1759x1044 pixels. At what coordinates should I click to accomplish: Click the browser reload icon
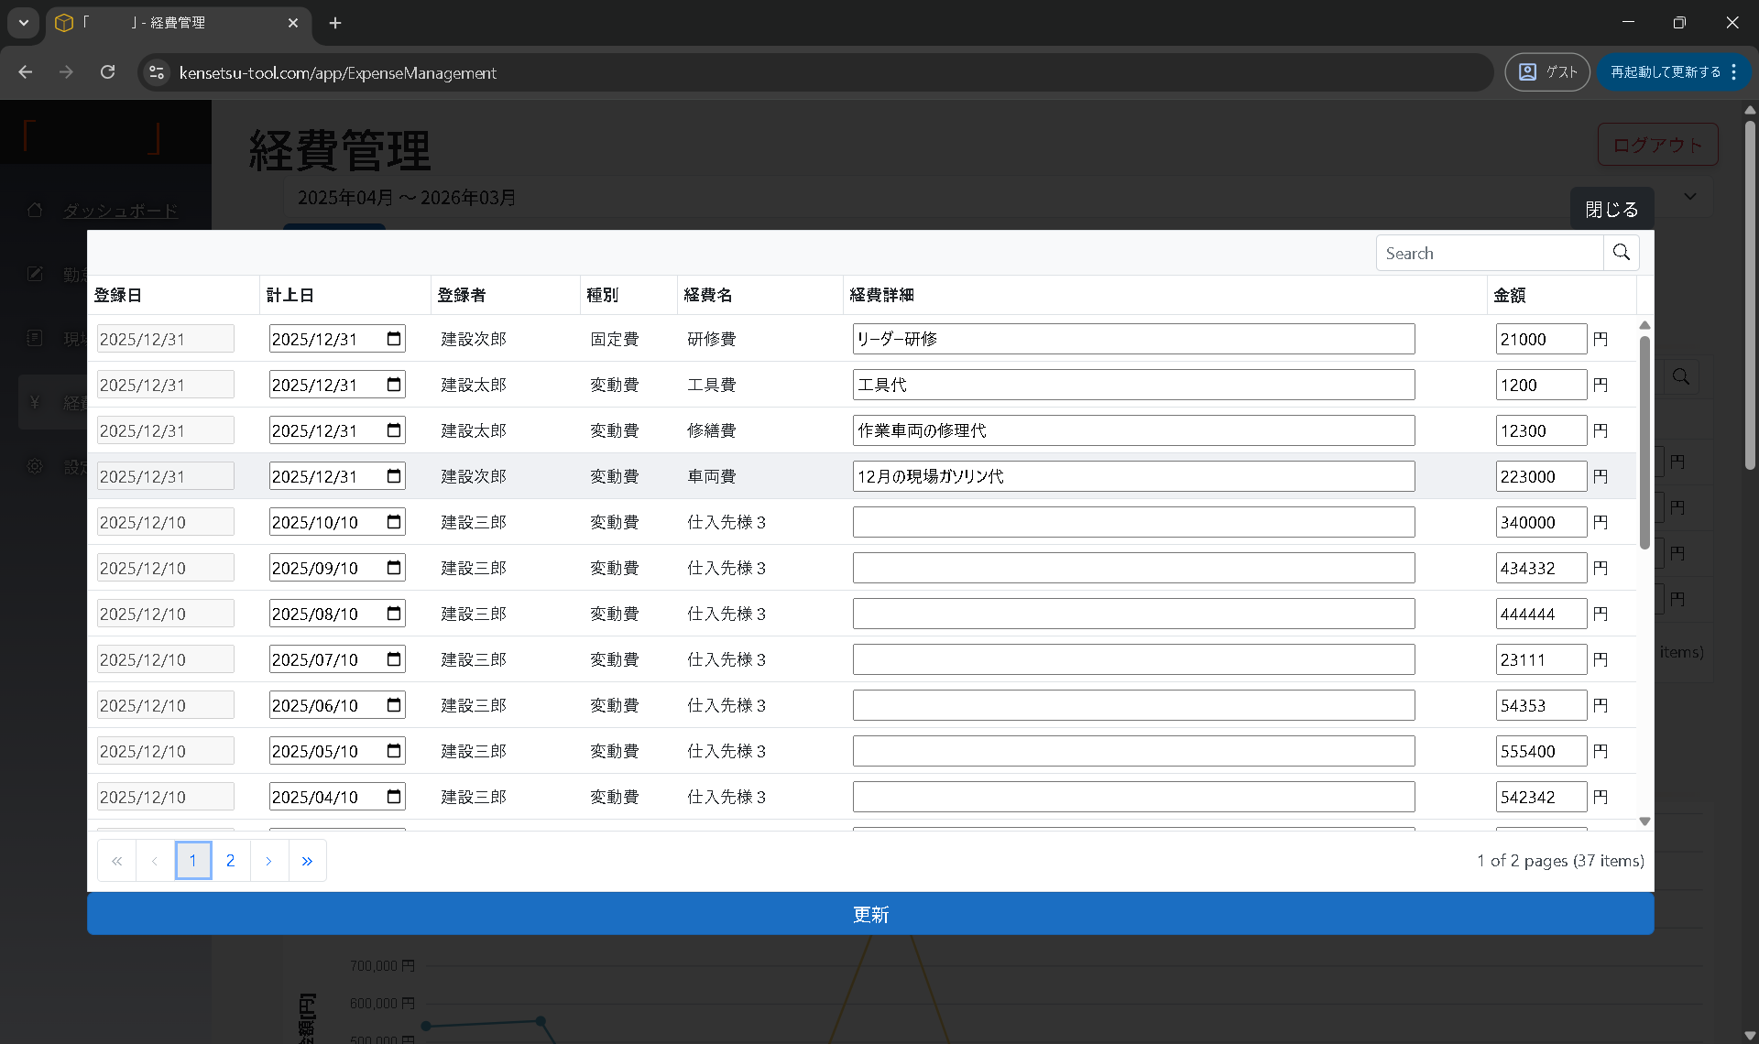(108, 72)
